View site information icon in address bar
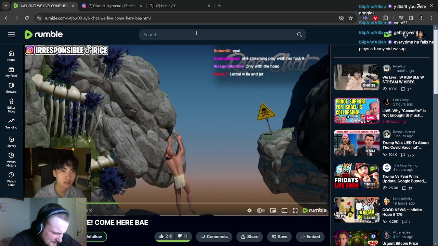 click(39, 18)
